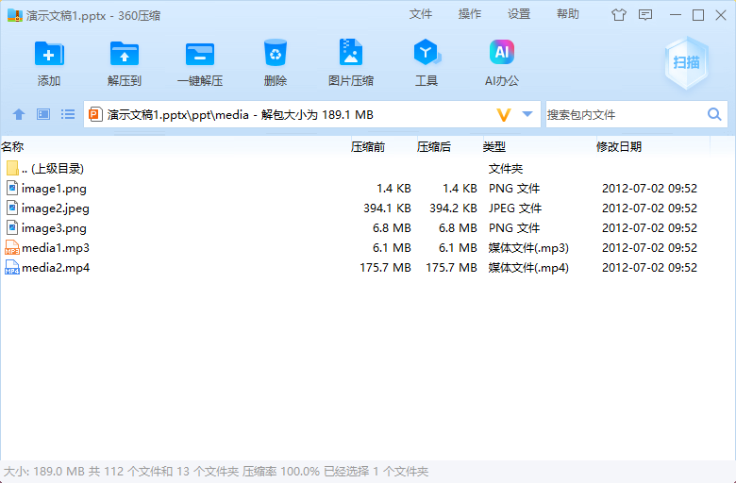Open the 文件 (File) menu
This screenshot has height=483, width=736.
(421, 14)
